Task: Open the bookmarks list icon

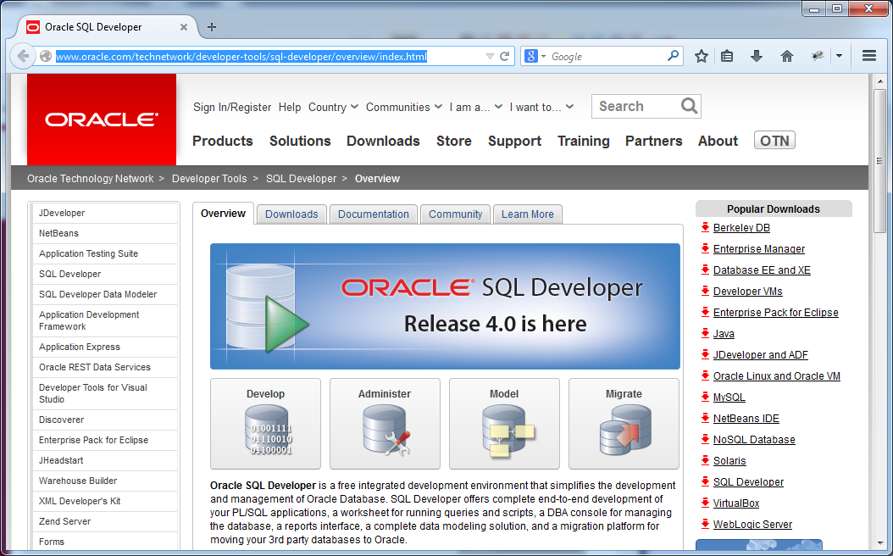Action: (x=727, y=56)
